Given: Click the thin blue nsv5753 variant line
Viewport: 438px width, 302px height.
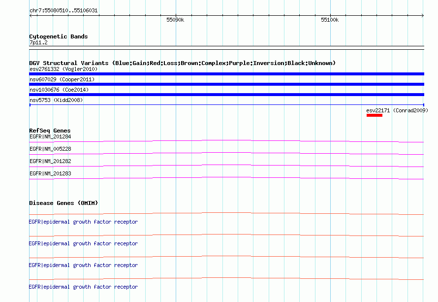Looking at the screenshot, I should pos(226,105).
